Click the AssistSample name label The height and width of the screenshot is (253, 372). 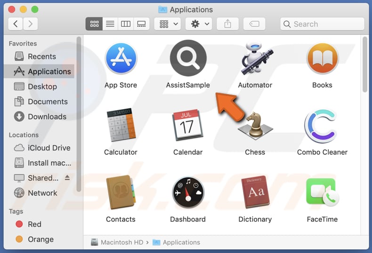pyautogui.click(x=188, y=85)
